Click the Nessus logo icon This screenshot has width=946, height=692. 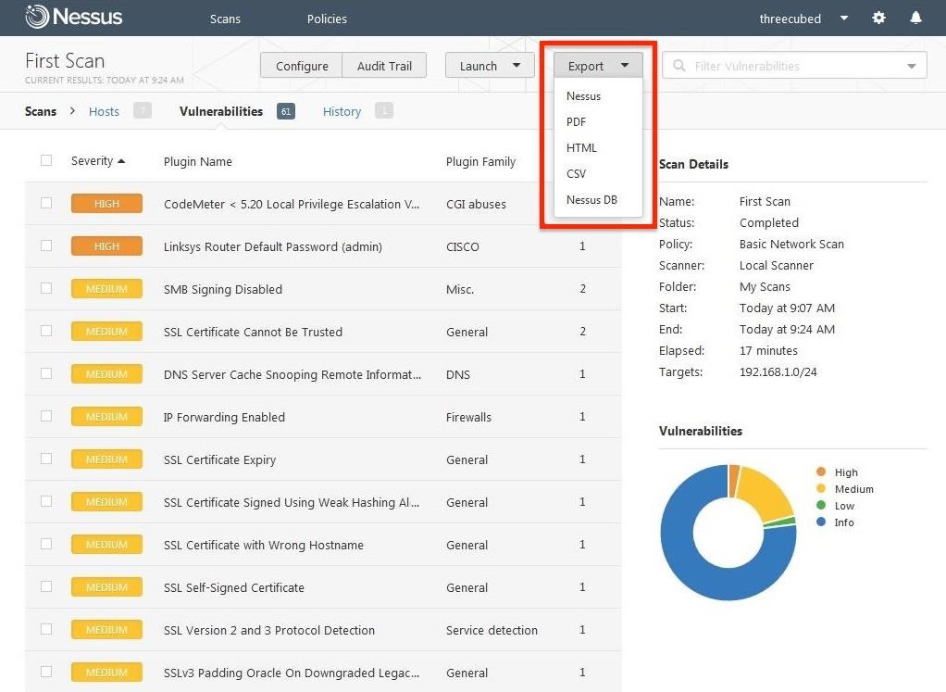[37, 18]
